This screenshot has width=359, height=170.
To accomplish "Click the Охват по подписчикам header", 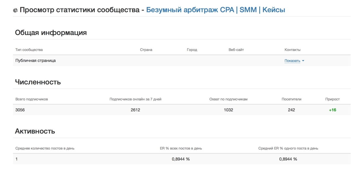I will pos(228,99).
